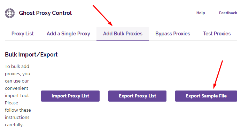Open the Feedback link

click(x=228, y=13)
